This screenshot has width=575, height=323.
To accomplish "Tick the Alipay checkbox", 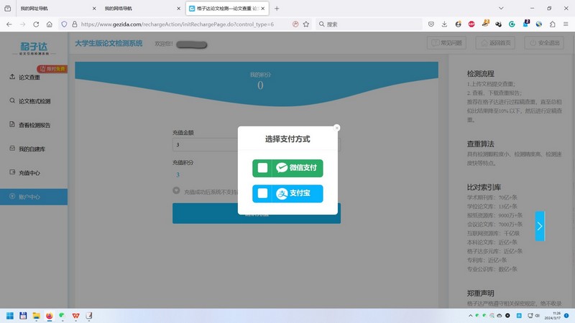I will coord(263,193).
